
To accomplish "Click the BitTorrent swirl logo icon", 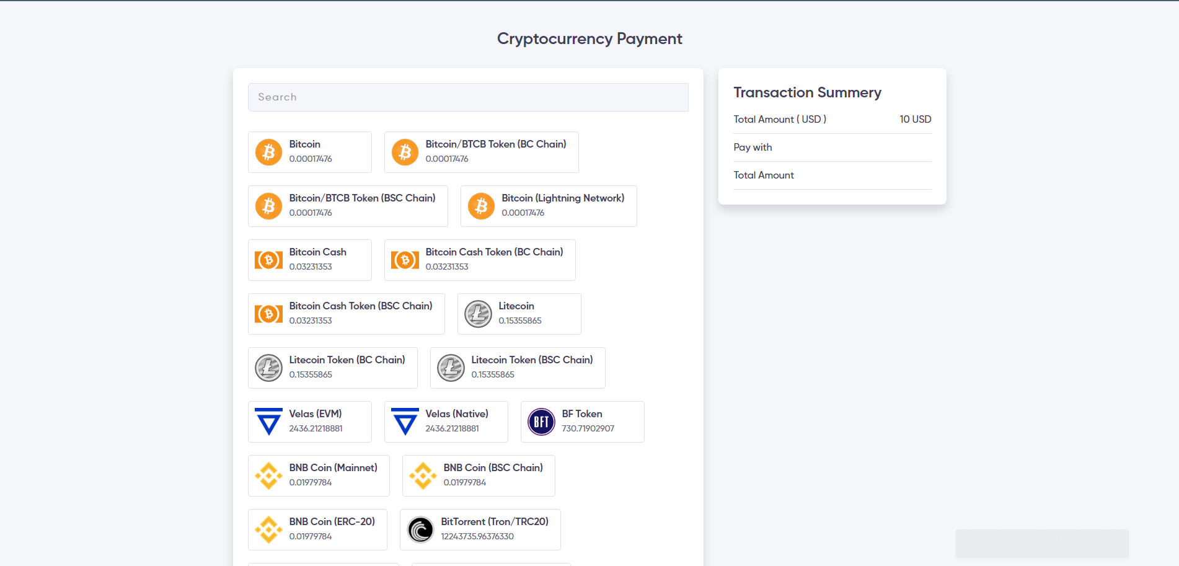I will (x=420, y=529).
